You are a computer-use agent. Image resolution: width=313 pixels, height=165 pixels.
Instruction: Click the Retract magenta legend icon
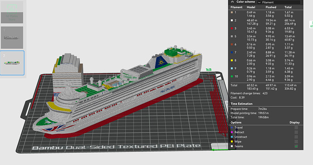click(x=232, y=132)
